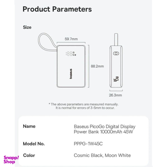
Task: Click the Size section label
Action: click(x=27, y=27)
